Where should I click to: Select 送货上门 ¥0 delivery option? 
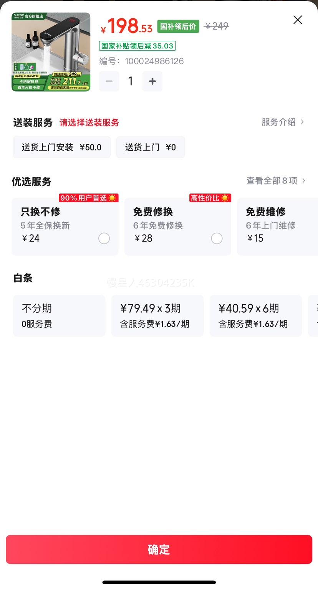(151, 147)
